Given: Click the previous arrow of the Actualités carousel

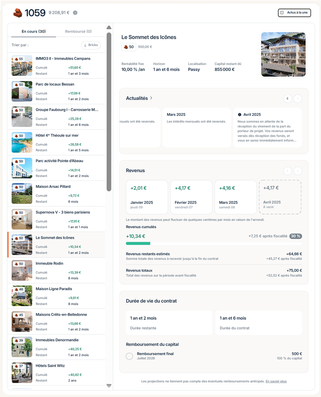Looking at the screenshot, I should coord(288,99).
